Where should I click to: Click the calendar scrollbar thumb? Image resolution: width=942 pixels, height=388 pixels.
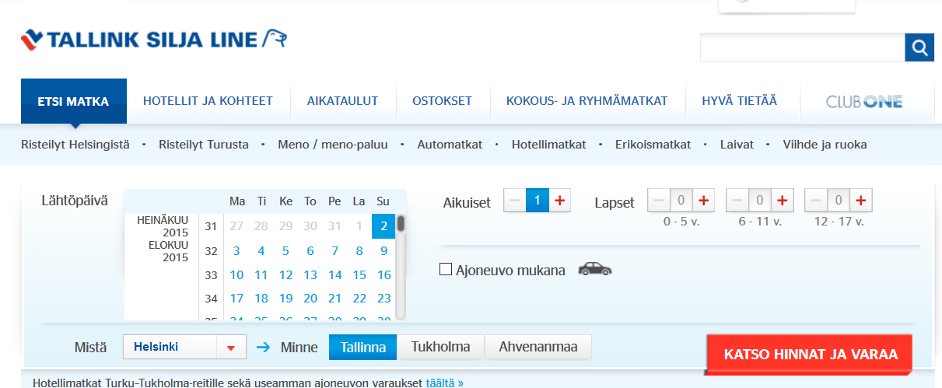point(401,224)
